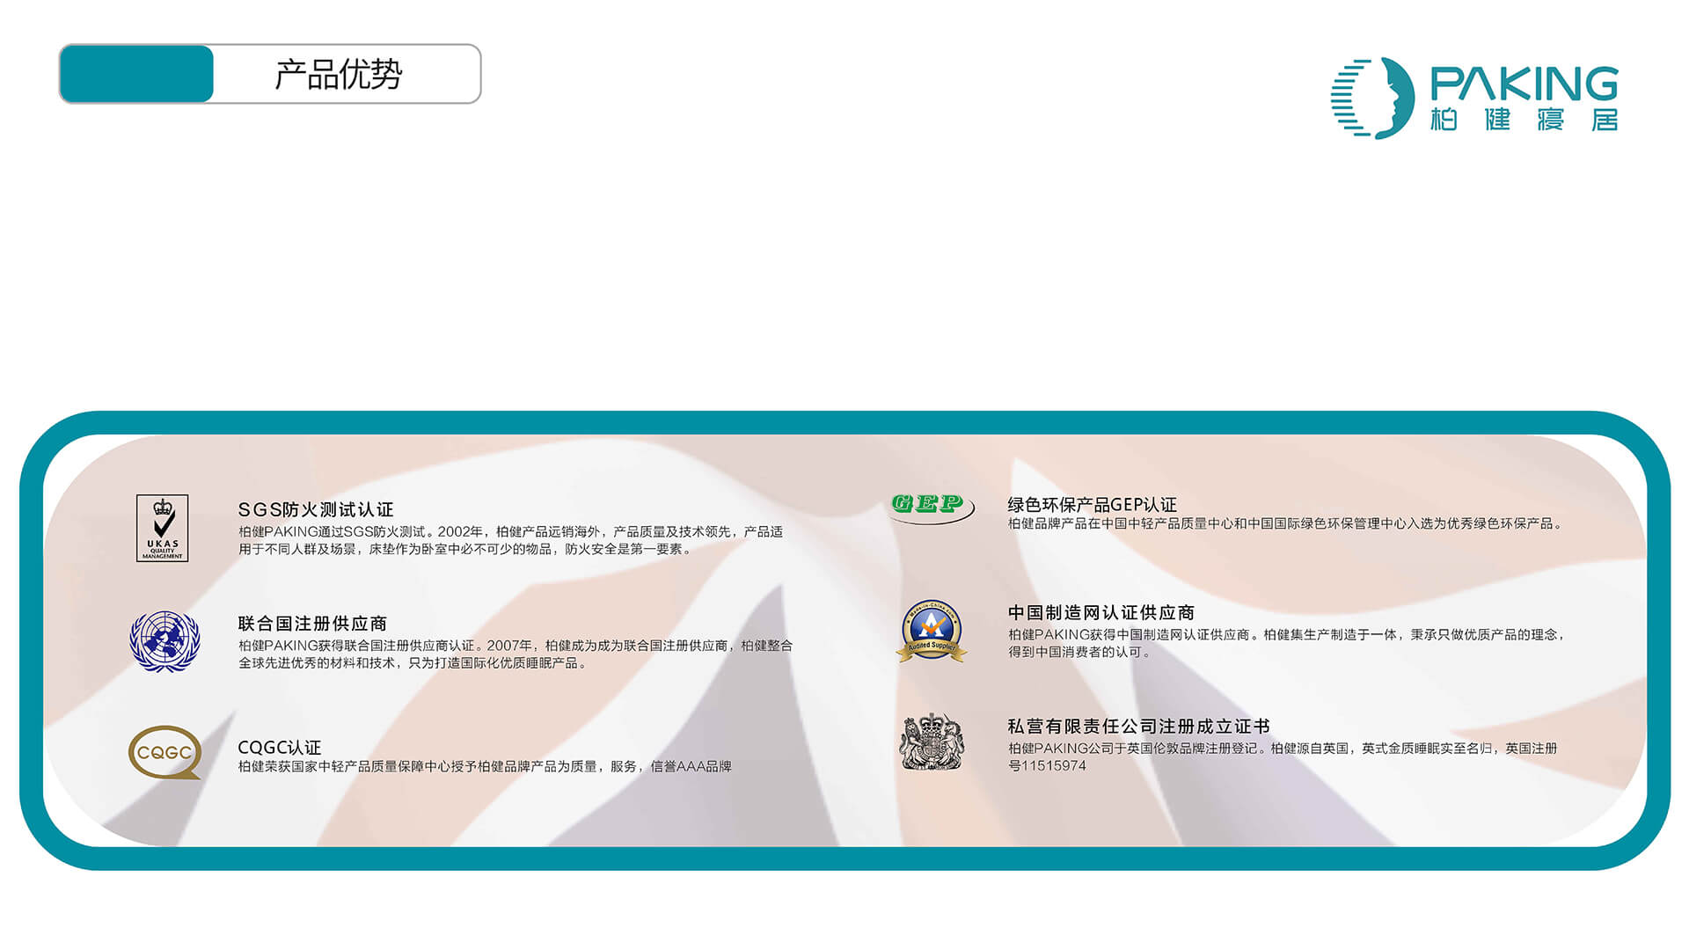Click the heading 绿色环保产品GEP认证
This screenshot has width=1689, height=950.
point(1092,505)
